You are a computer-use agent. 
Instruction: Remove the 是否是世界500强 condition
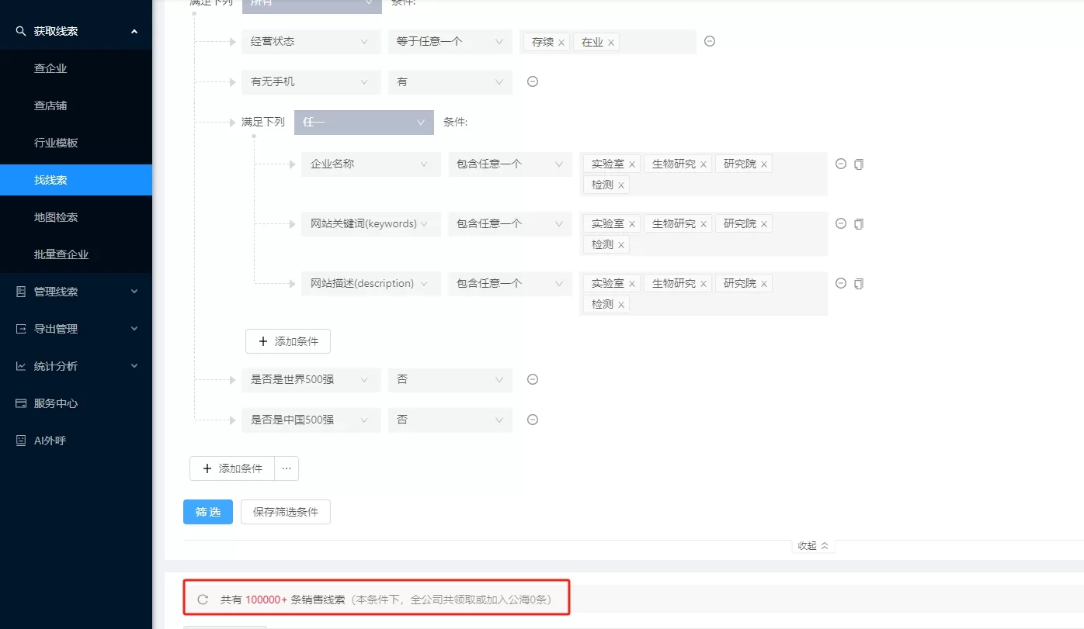(533, 379)
